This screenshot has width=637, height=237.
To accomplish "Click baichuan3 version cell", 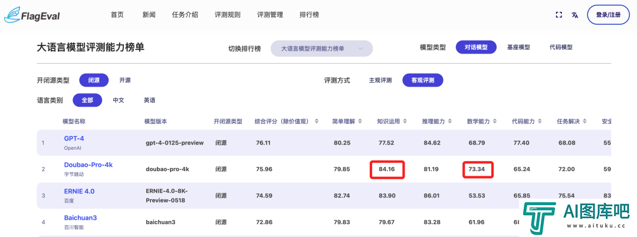I will click(x=160, y=222).
